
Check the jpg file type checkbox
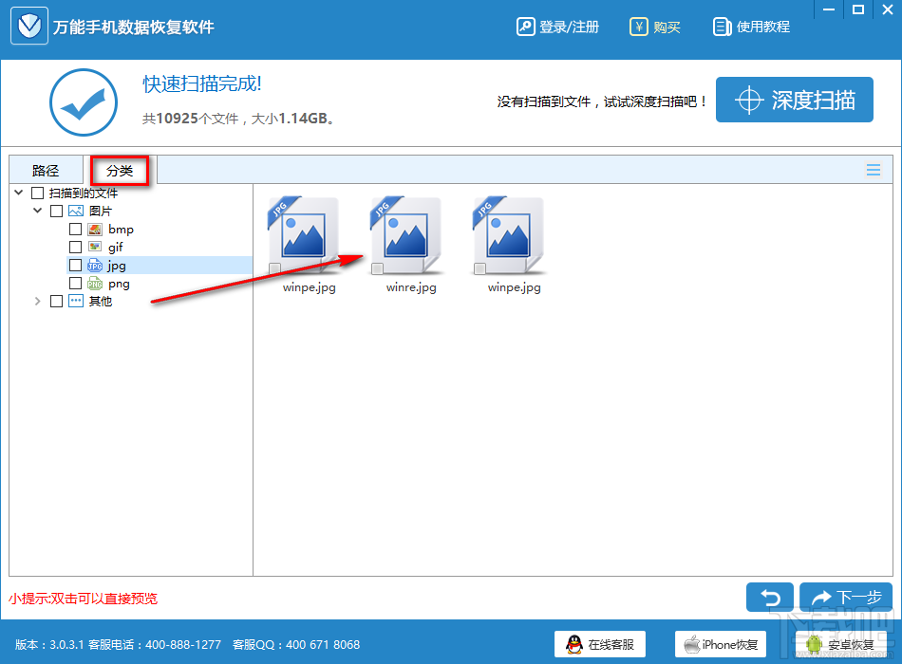pos(75,265)
